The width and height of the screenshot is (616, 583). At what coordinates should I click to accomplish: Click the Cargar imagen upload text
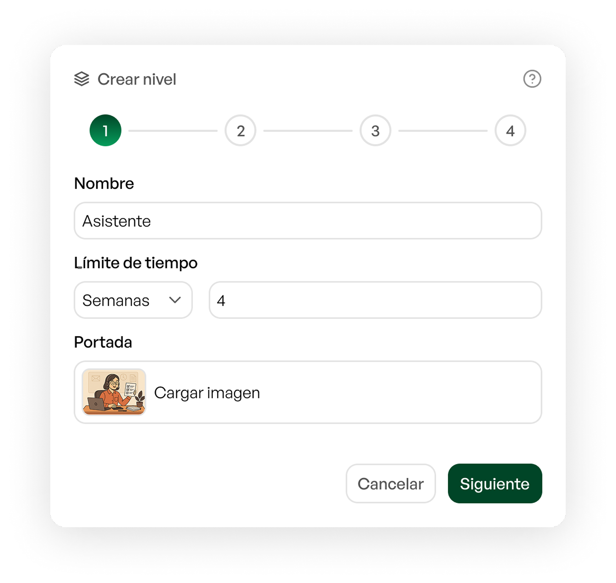pyautogui.click(x=207, y=393)
